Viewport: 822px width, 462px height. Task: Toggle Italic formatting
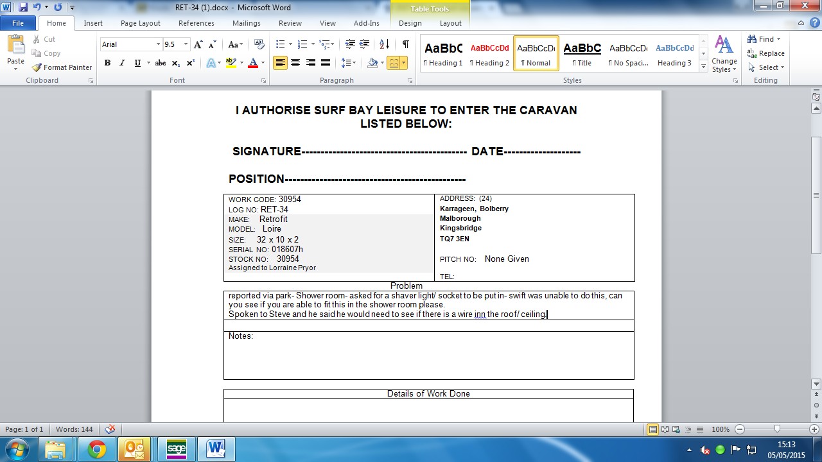pyautogui.click(x=122, y=63)
